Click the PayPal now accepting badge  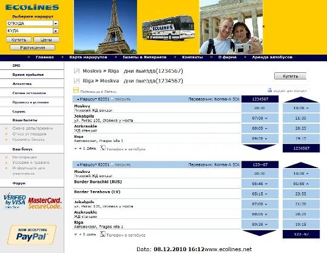(32, 235)
